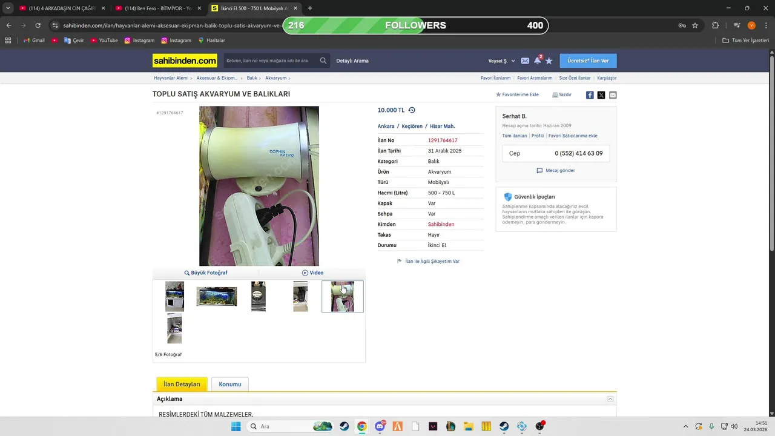Open Tüm Yer İşaretleri folder
Screen dimensions: 775x436
tap(747, 41)
